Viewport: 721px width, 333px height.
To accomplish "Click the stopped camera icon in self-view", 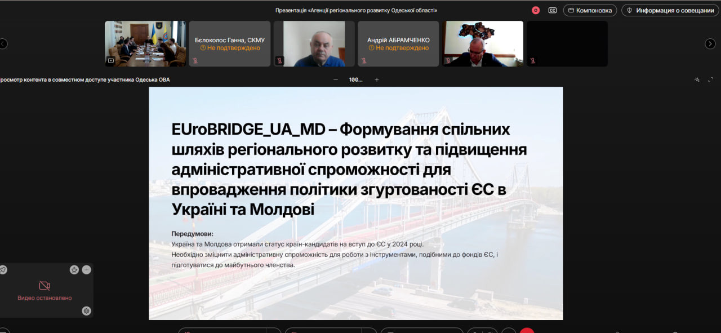I will coord(44,286).
